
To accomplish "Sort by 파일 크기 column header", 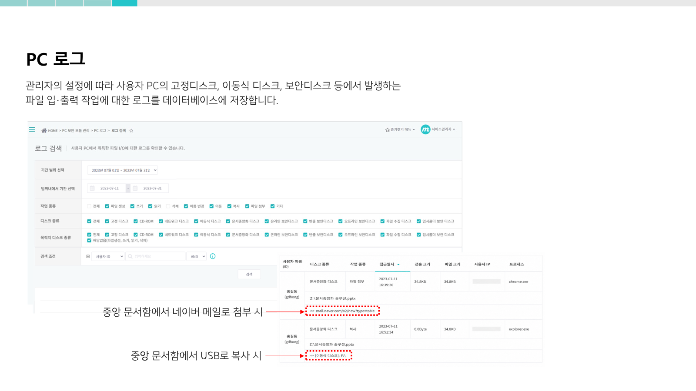I will tap(452, 264).
